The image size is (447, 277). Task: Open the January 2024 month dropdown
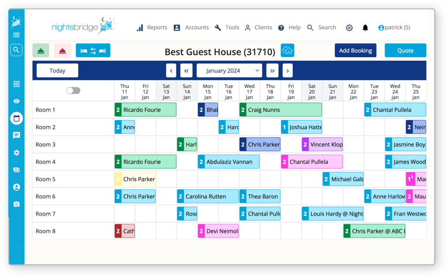(229, 70)
